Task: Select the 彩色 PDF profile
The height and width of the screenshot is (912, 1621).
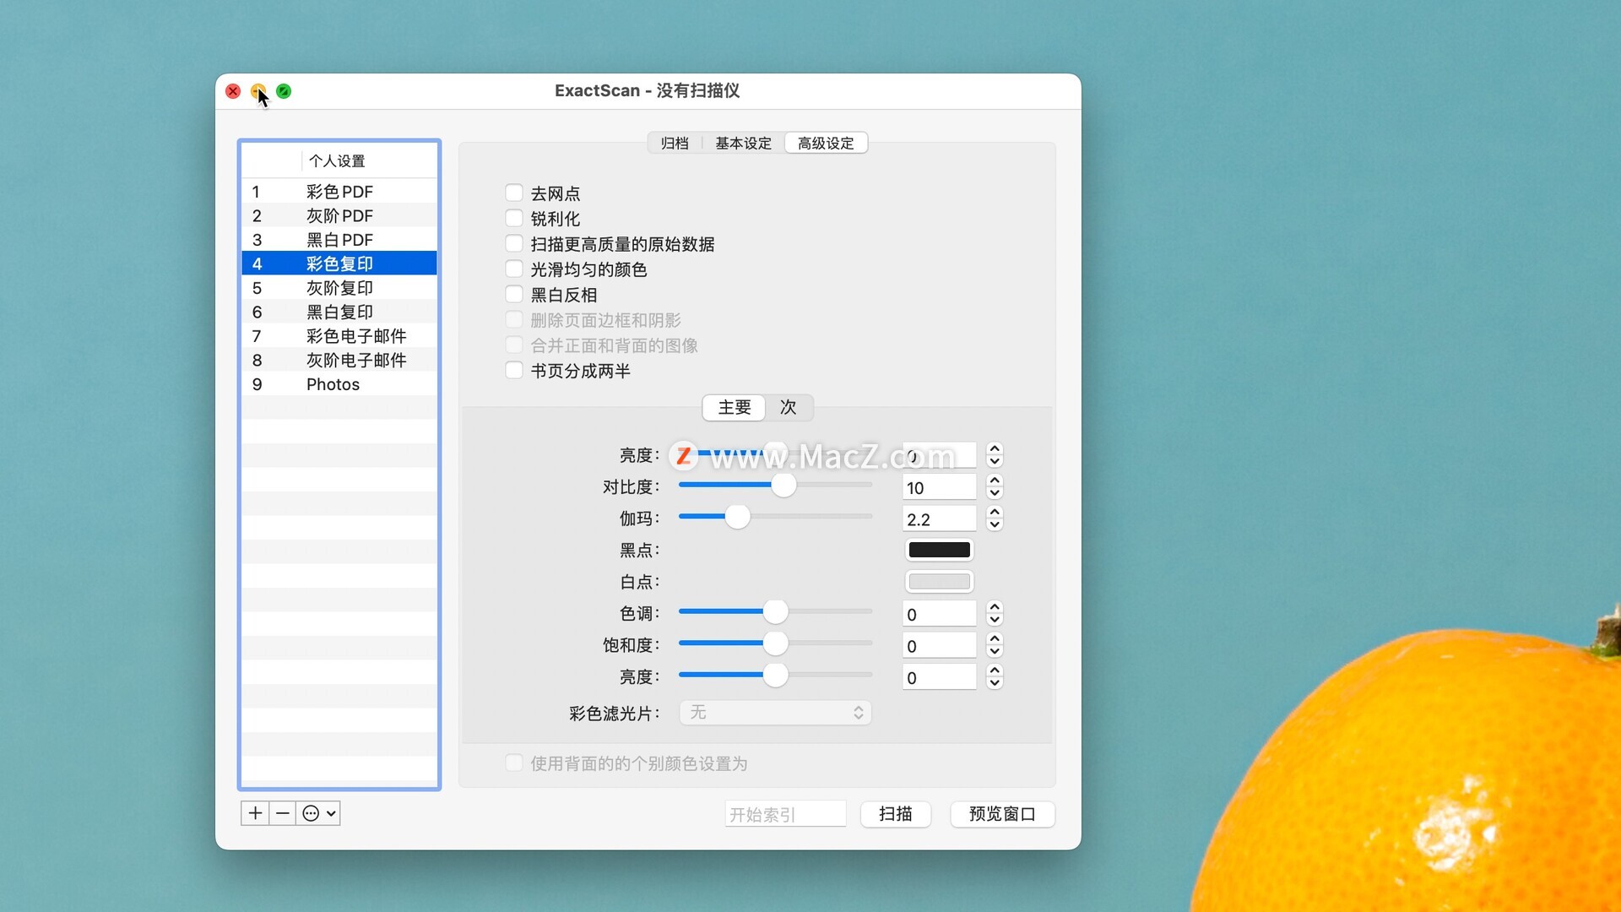Action: [x=339, y=192]
